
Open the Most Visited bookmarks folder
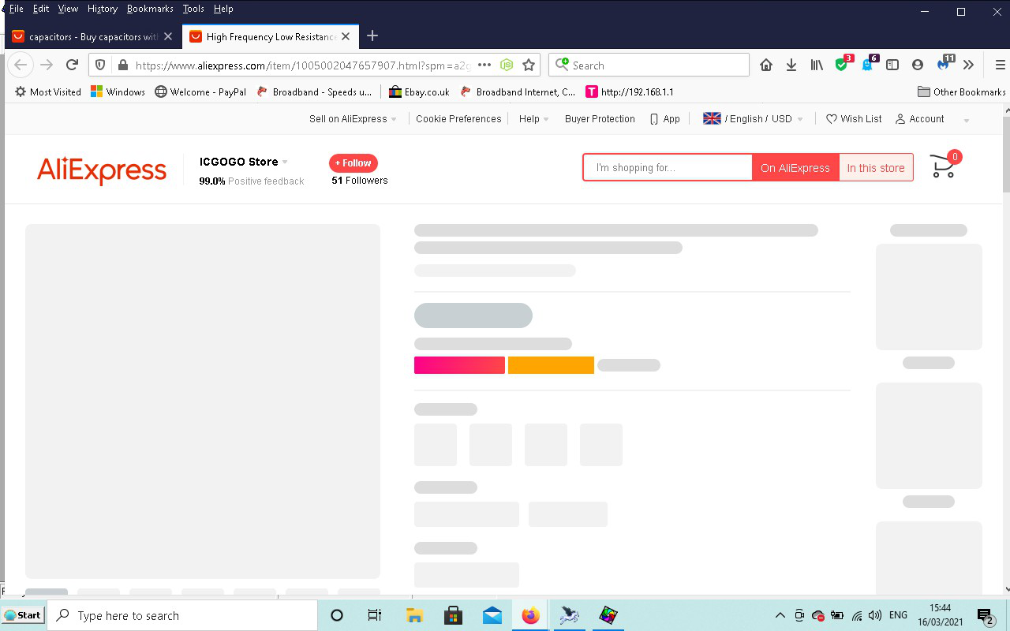48,92
